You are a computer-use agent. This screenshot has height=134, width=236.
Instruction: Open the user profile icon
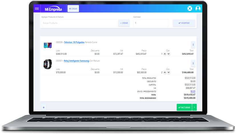pyautogui.click(x=198, y=9)
